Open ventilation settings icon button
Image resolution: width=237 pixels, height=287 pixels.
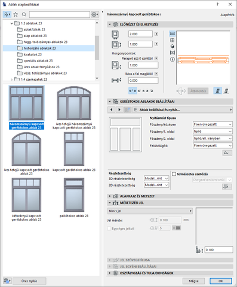227,187
